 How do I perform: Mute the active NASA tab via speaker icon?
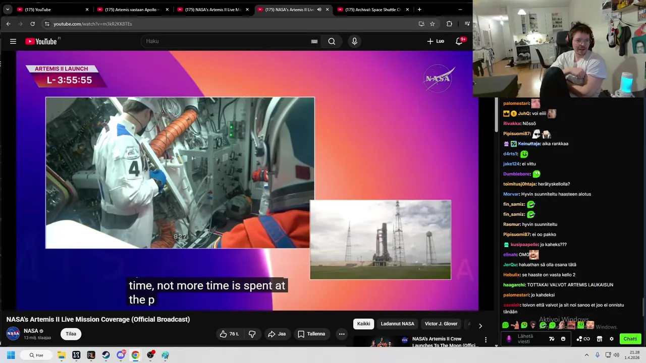pyautogui.click(x=319, y=10)
